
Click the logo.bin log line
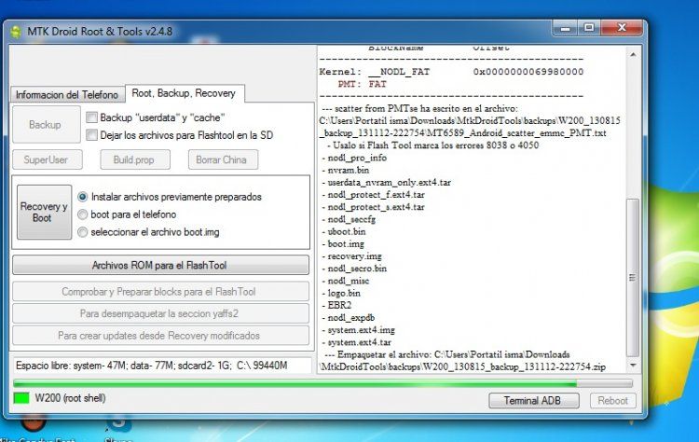(x=341, y=294)
